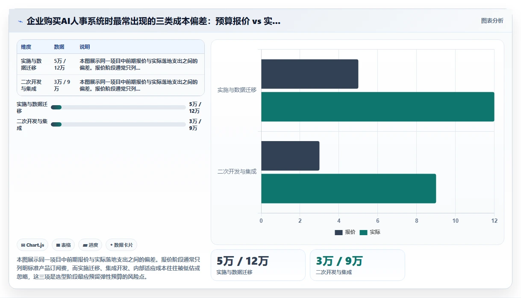
Task: Click the 说明 column header
Action: pyautogui.click(x=85, y=47)
